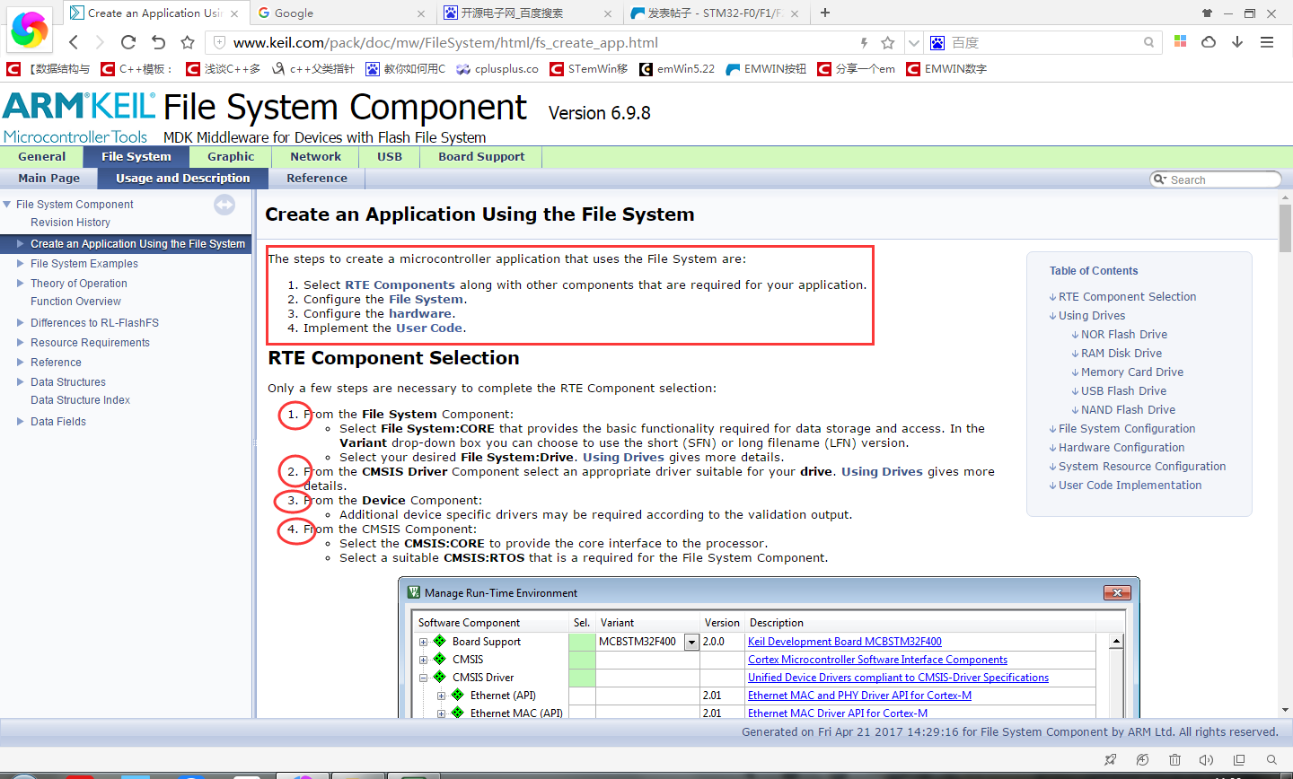Image resolution: width=1293 pixels, height=779 pixels.
Task: Open the browser hamburger menu
Action: (x=1267, y=42)
